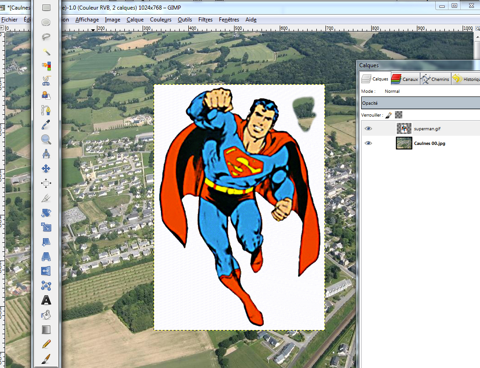Select the Blend gradient tool
This screenshot has width=480, height=368.
[x=46, y=330]
